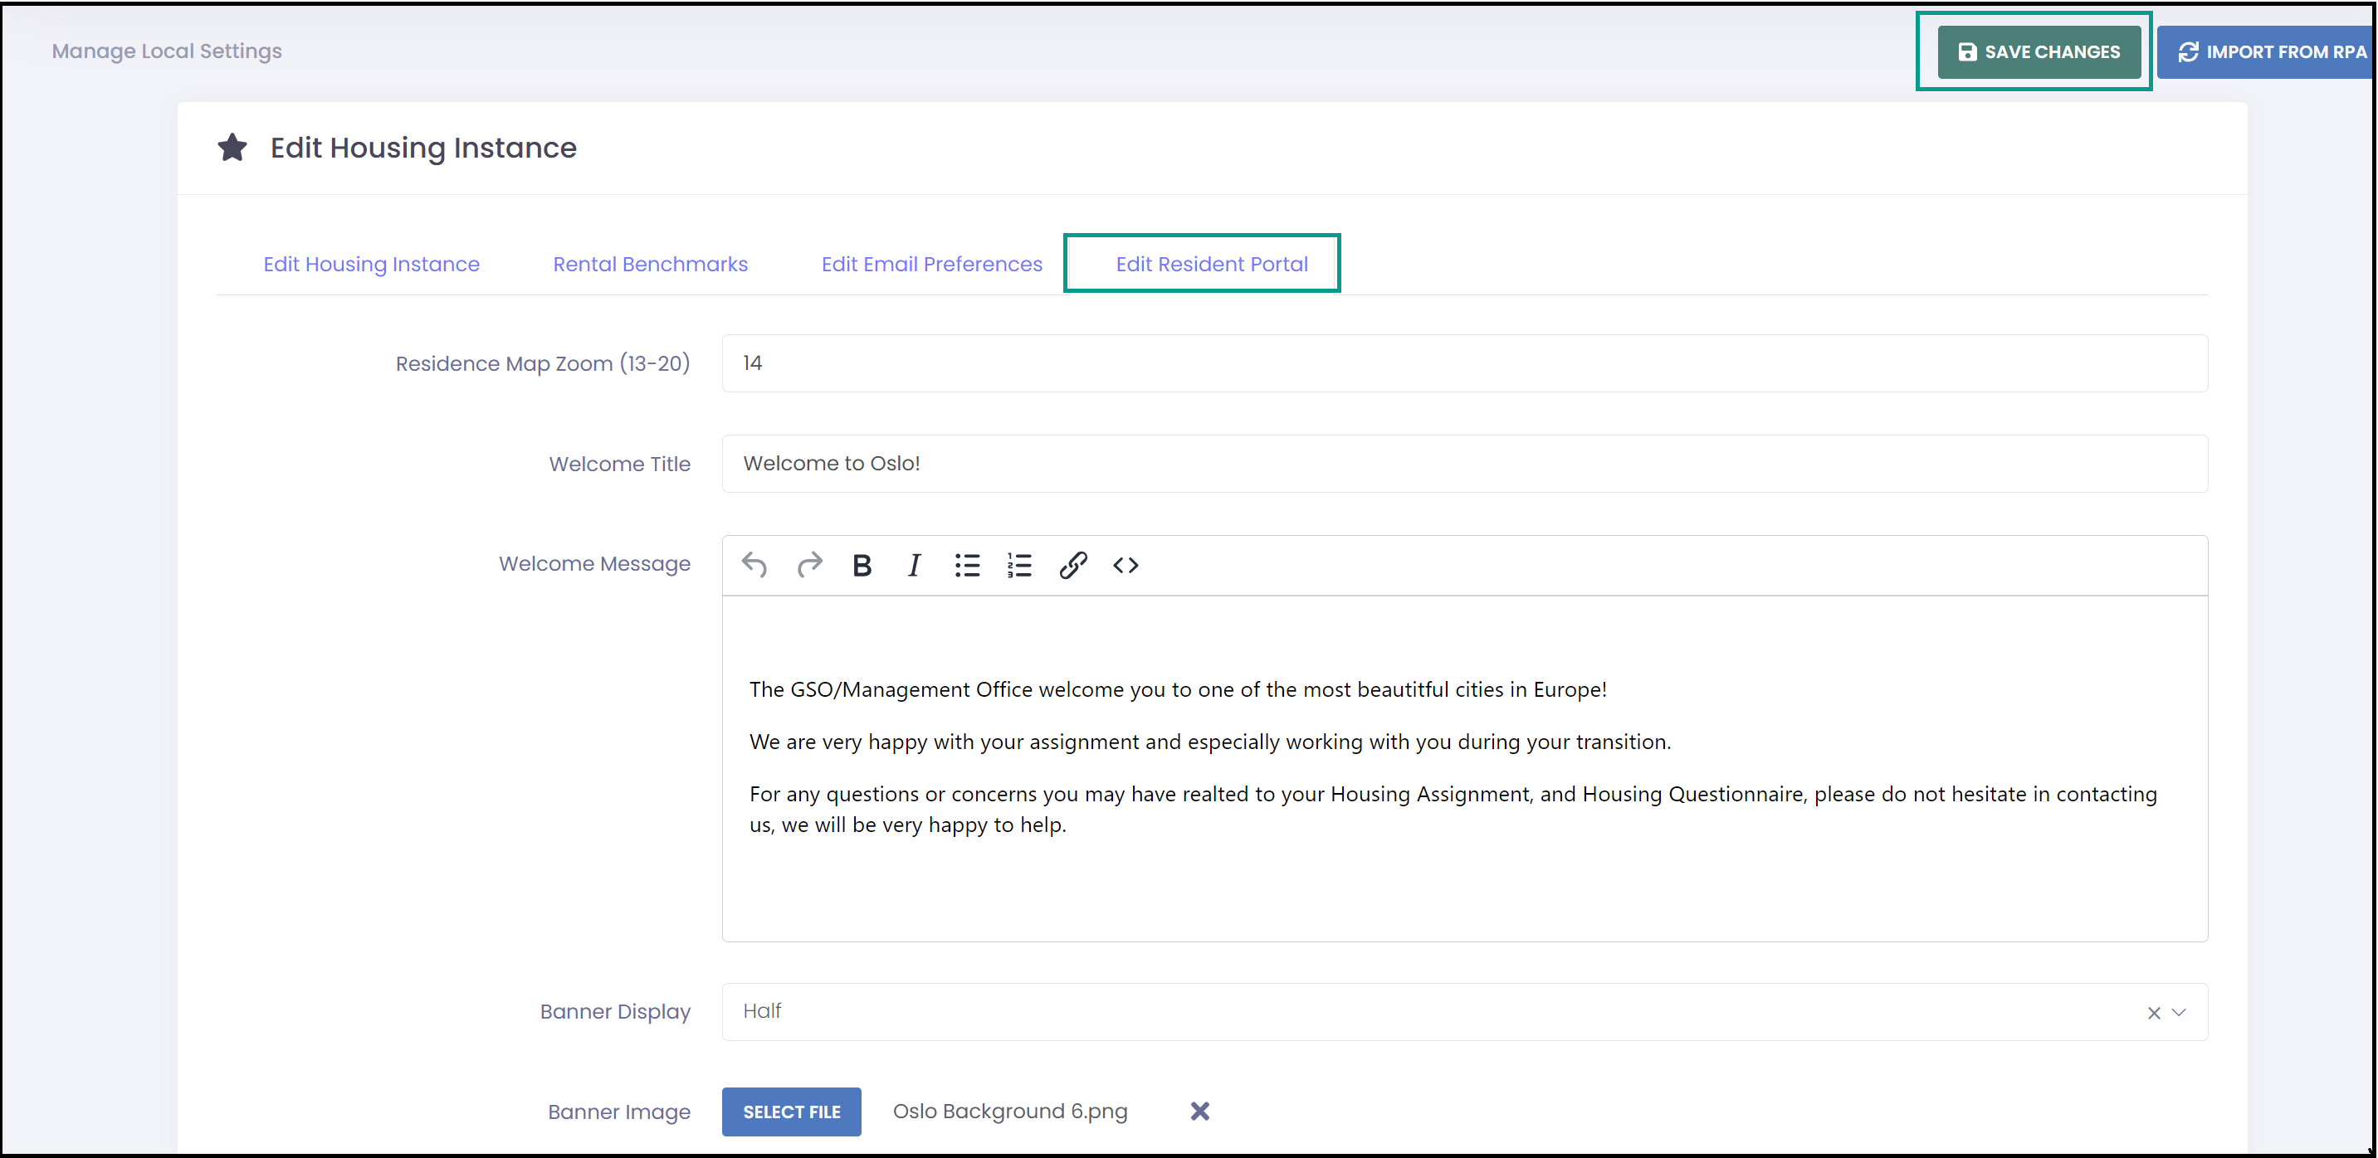Click the Banner Image label
Screen dimensions: 2378x1158
coord(618,1112)
